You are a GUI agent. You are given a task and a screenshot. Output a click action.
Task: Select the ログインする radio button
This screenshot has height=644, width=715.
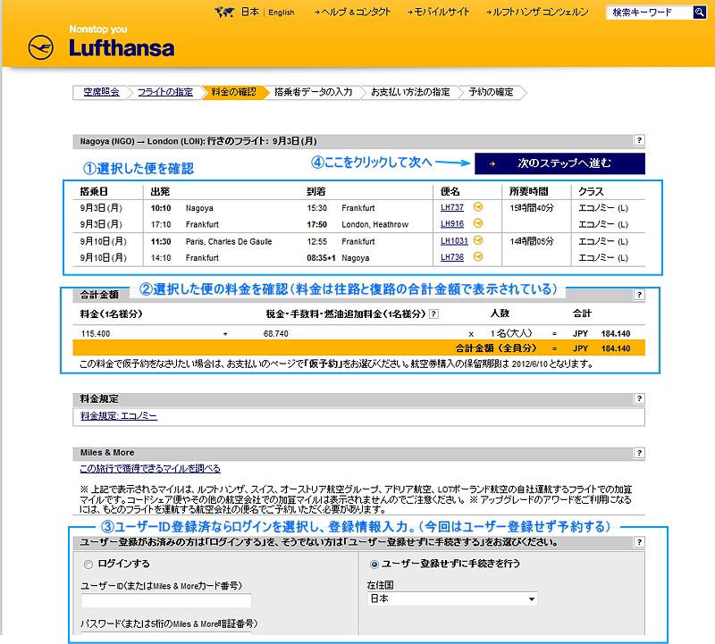point(88,565)
